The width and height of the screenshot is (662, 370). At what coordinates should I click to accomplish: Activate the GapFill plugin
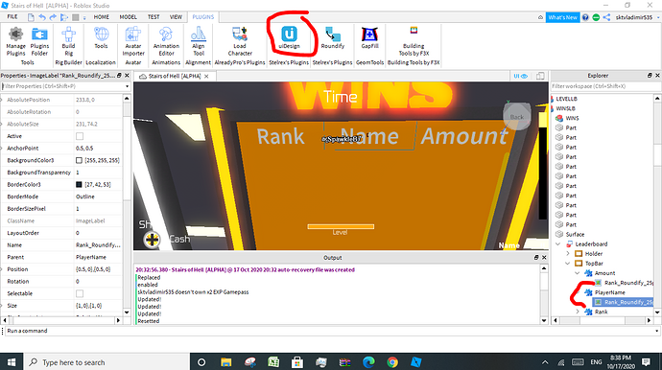click(369, 37)
